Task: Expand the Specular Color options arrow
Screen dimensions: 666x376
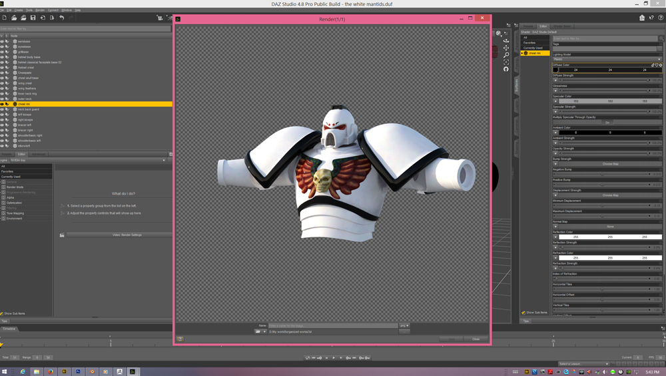Action: (555, 101)
